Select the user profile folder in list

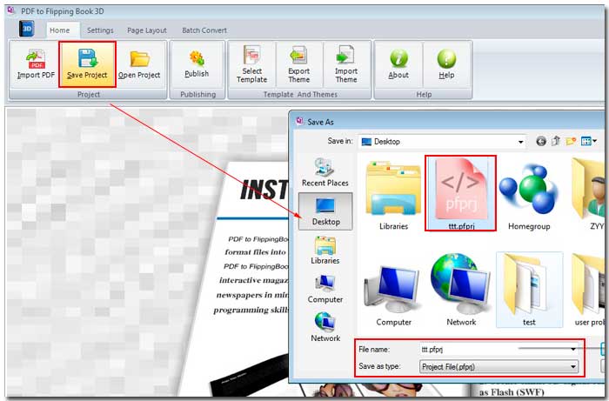(587, 290)
